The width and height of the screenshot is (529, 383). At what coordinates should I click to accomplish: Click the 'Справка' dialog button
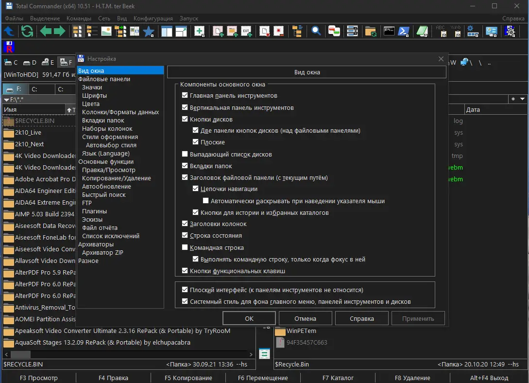click(362, 318)
